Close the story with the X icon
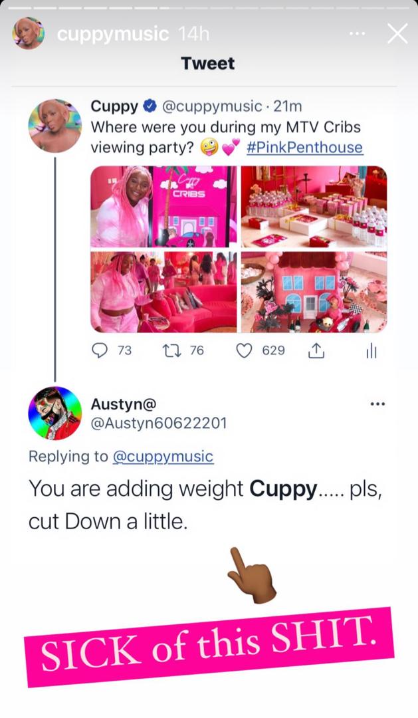 [397, 33]
